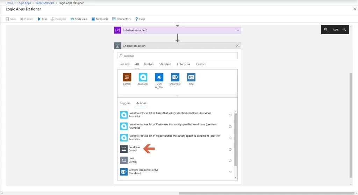The width and height of the screenshot is (358, 195).
Task: Show info for the Until action
Action: (230, 161)
